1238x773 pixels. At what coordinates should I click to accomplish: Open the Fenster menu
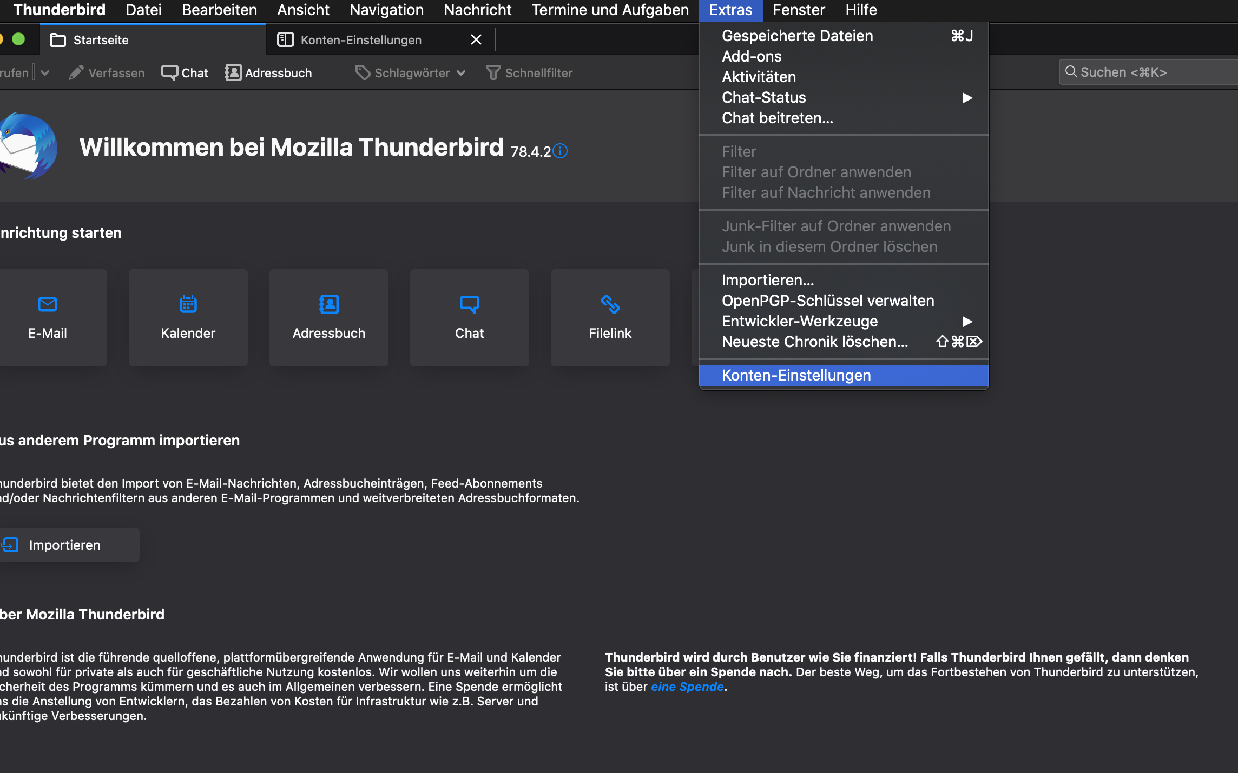(799, 10)
